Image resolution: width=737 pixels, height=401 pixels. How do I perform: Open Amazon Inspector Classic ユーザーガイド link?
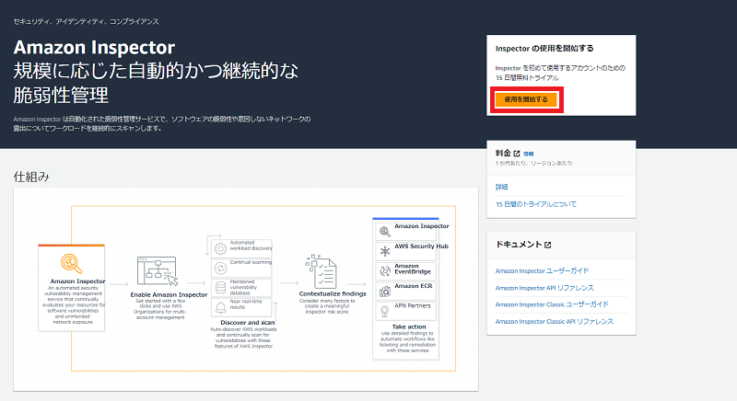coord(552,304)
